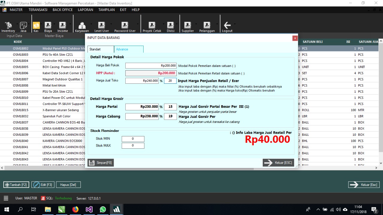Open Windows search from taskbar
The width and height of the screenshot is (383, 215).
pos(20,209)
